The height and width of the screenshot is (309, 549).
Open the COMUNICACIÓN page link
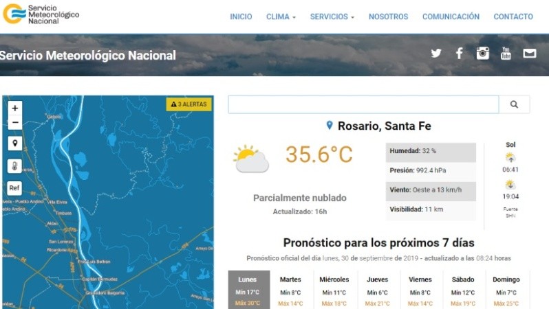[451, 16]
